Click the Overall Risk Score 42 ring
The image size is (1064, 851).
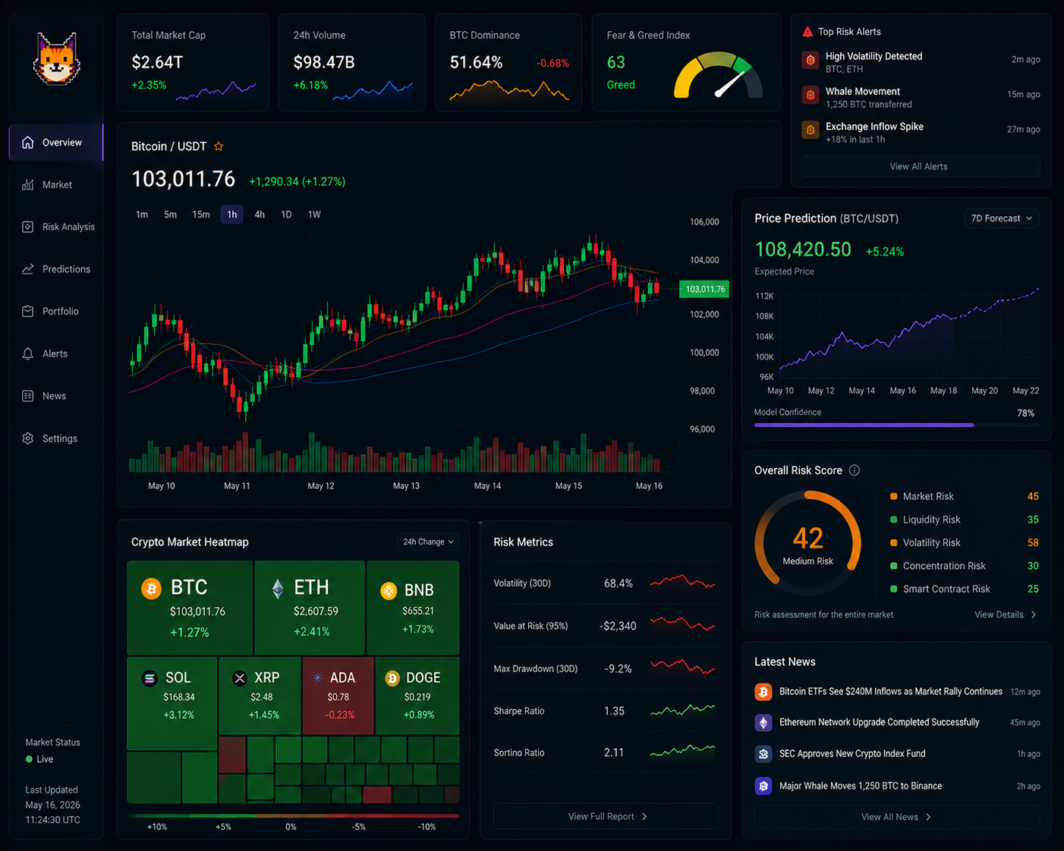click(807, 543)
